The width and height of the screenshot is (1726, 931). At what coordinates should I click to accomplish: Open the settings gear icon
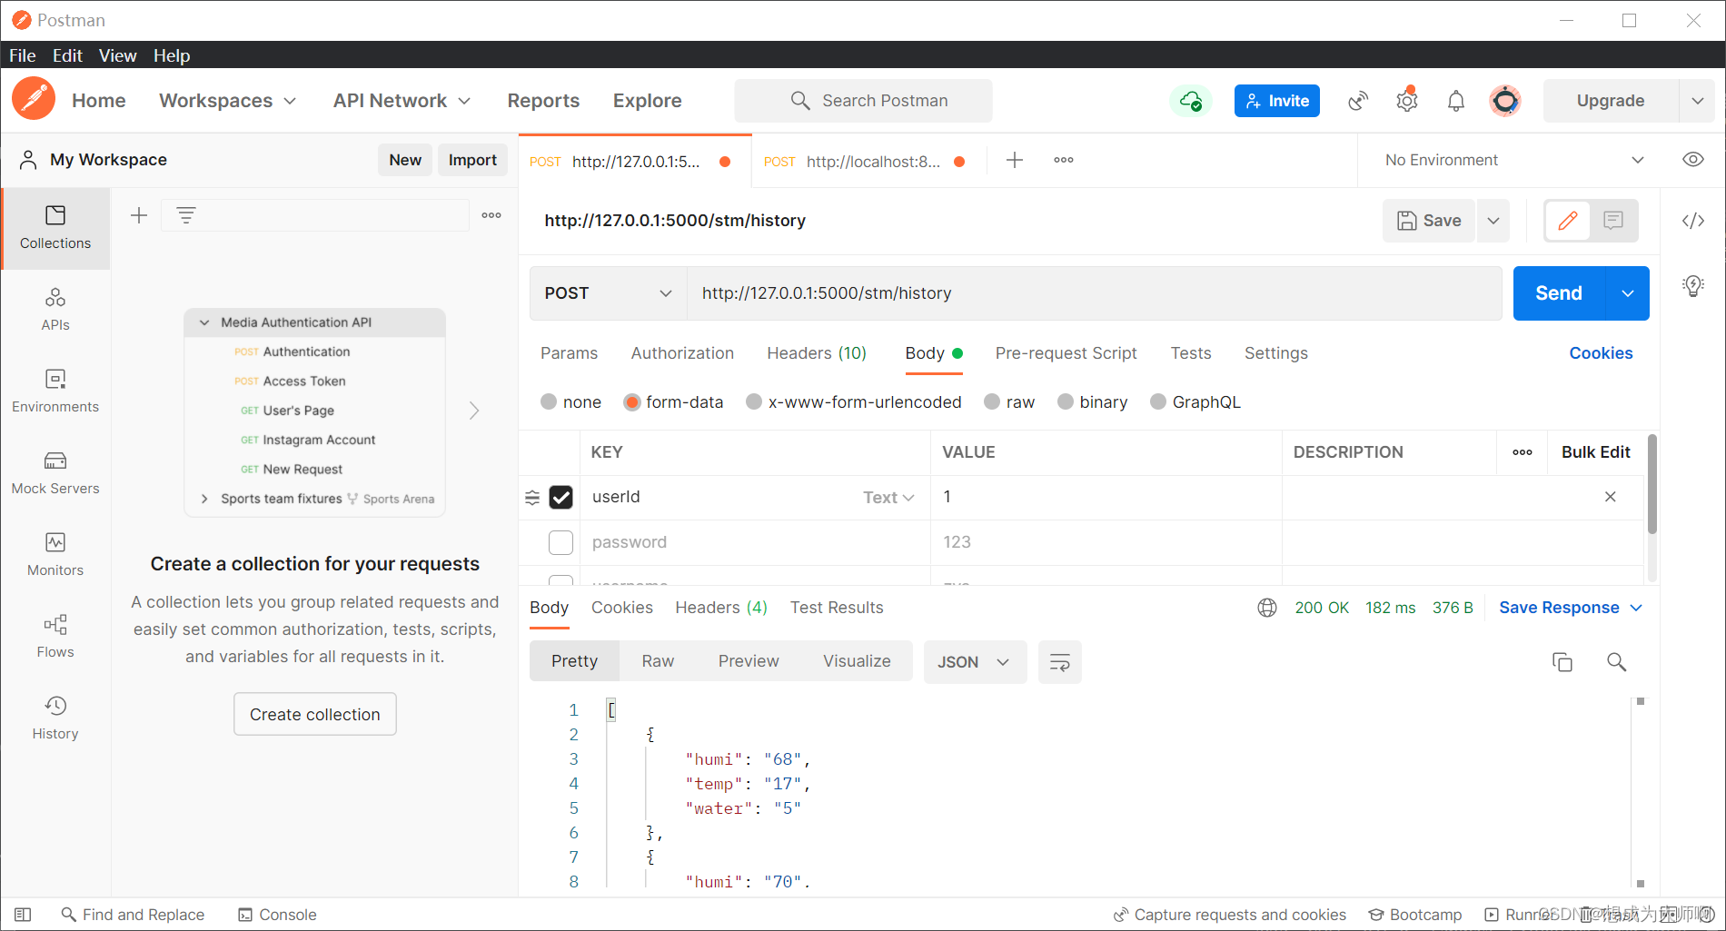click(1407, 101)
